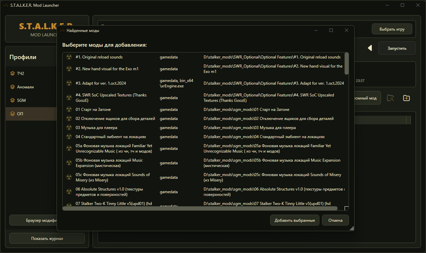Select the ТЧ2 profile
This screenshot has height=253, width=426.
31,74
